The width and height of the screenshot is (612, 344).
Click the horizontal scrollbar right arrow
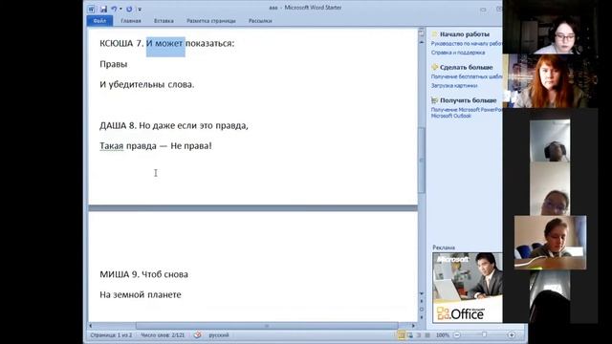pyautogui.click(x=414, y=326)
